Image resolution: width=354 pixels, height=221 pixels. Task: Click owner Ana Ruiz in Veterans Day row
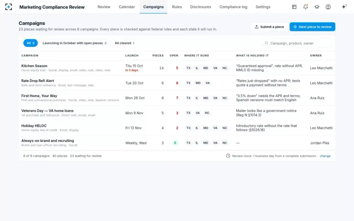coord(317,113)
